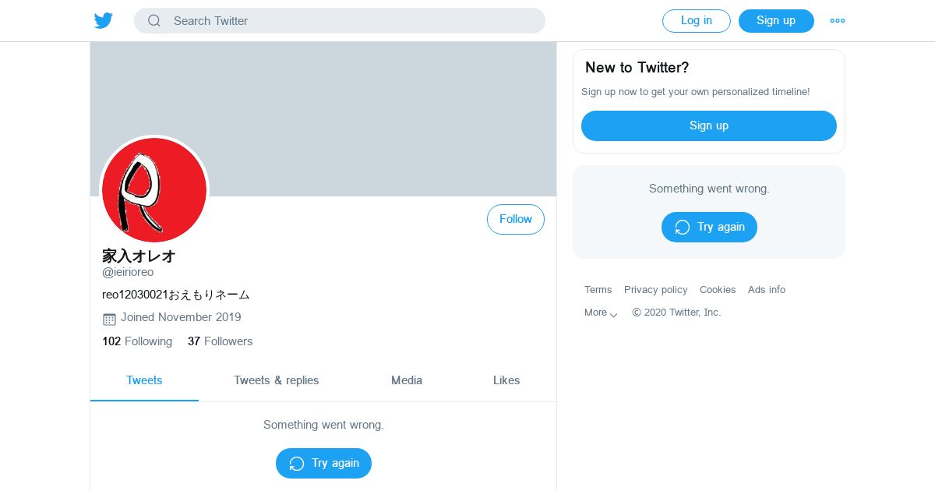Click Sign up in New to Twitter panel
This screenshot has width=935, height=491.
coord(709,125)
